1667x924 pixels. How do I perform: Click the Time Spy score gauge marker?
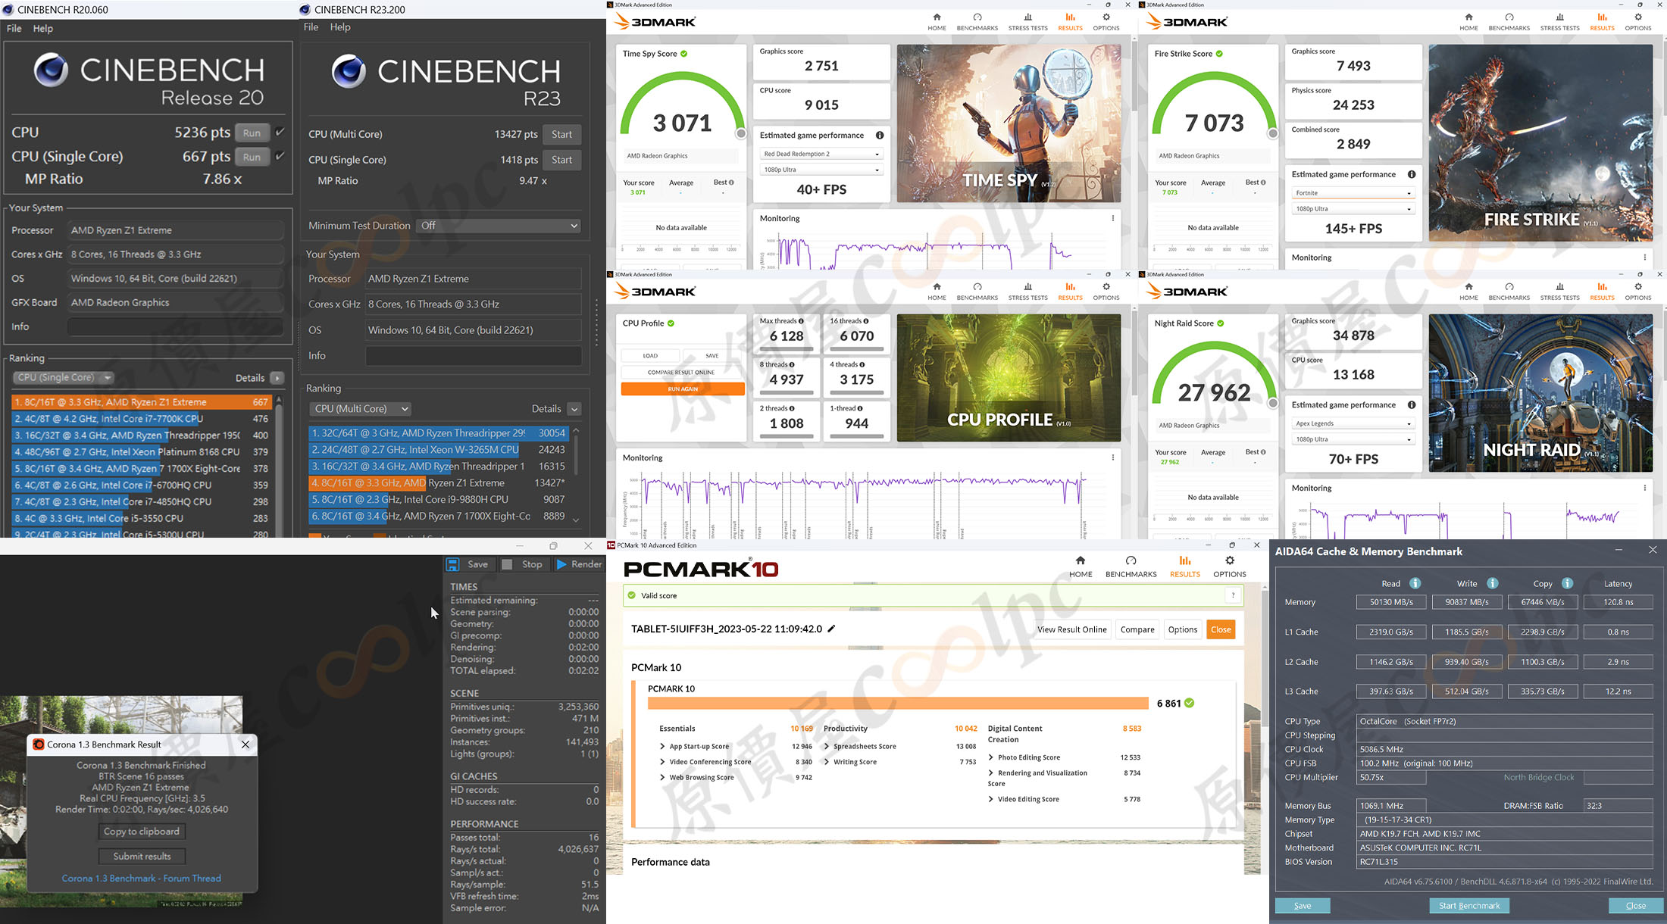pyautogui.click(x=741, y=134)
